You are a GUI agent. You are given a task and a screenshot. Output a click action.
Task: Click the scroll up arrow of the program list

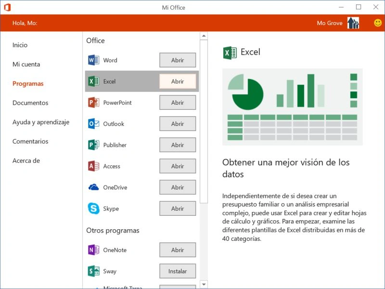(204, 36)
